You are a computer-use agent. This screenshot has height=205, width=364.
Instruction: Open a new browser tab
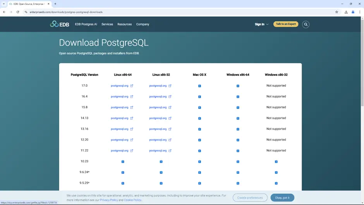55,4
